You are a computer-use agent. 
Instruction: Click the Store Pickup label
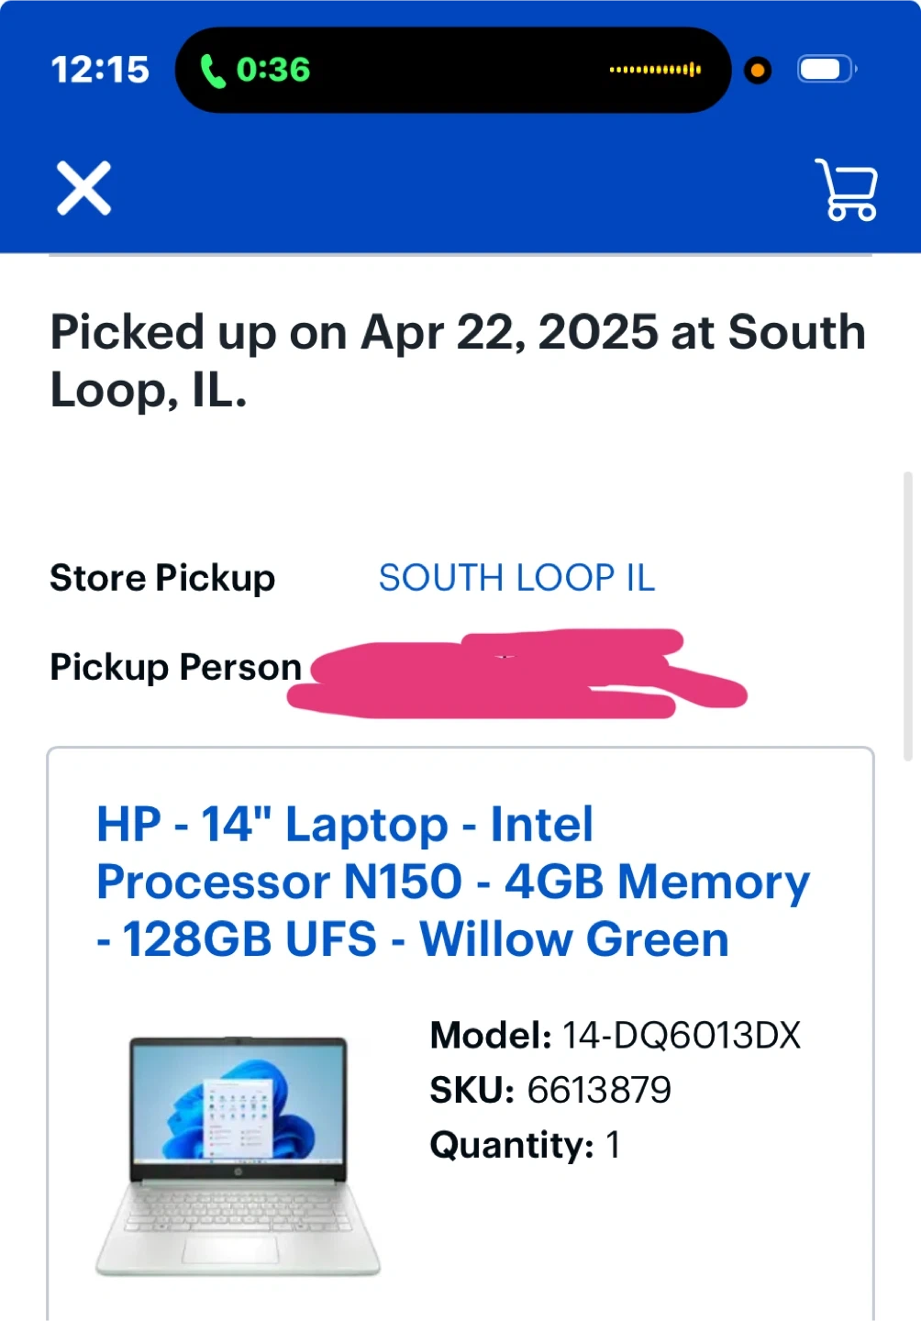tap(162, 578)
